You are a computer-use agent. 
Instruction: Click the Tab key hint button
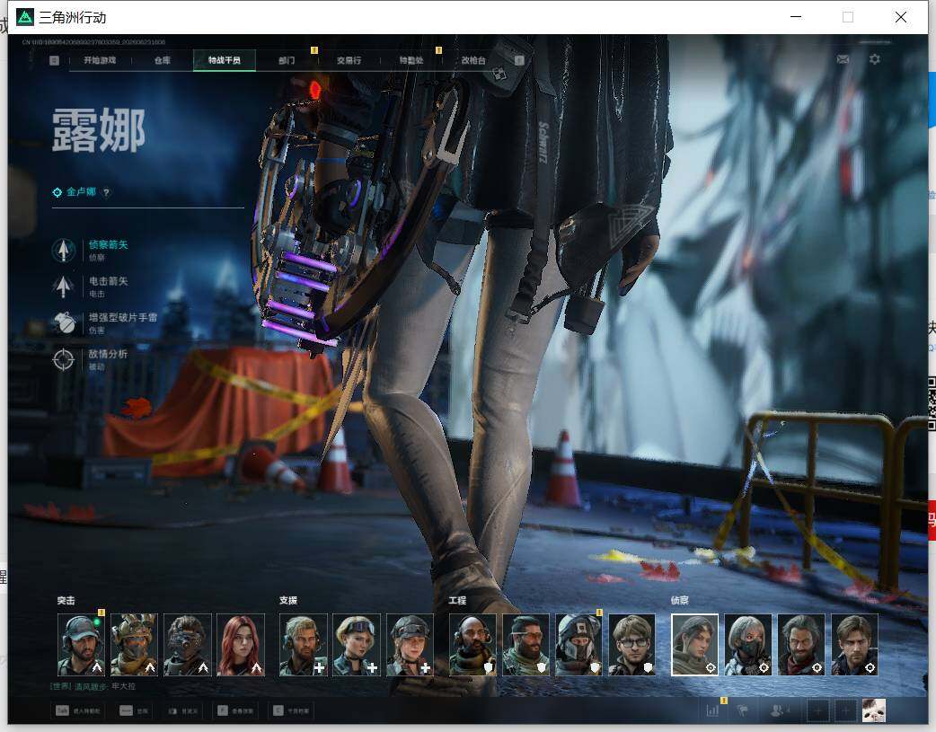pyautogui.click(x=77, y=710)
